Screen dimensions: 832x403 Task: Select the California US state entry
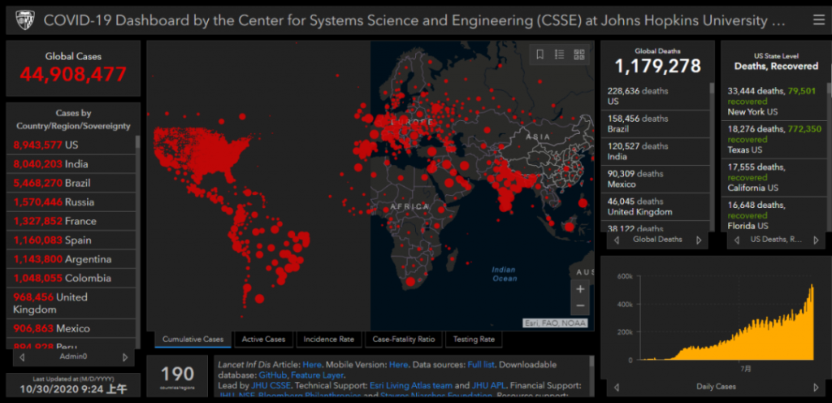point(773,178)
